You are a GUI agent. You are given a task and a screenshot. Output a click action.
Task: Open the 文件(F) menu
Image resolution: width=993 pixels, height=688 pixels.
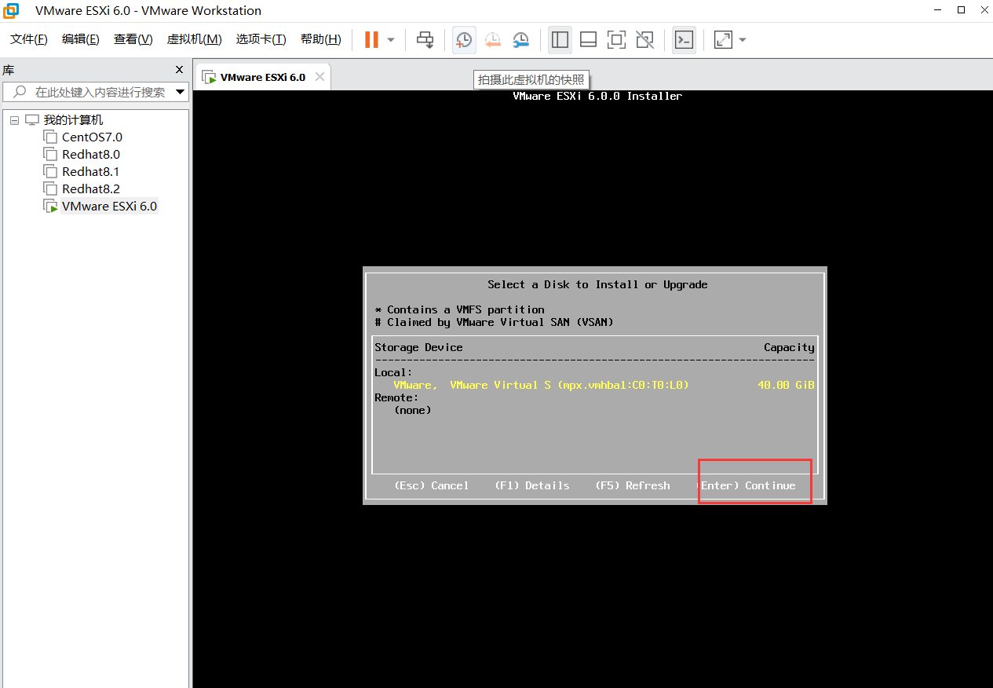pos(29,39)
